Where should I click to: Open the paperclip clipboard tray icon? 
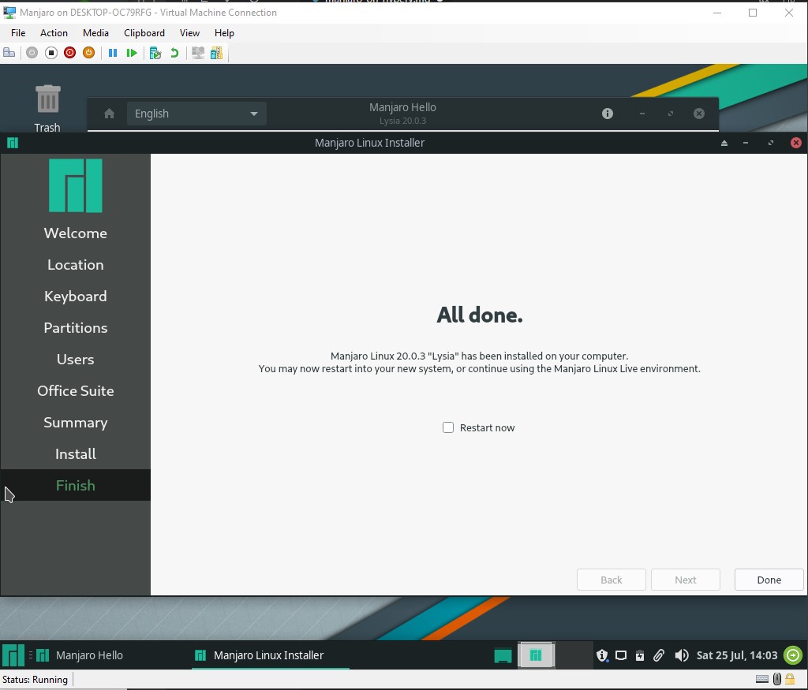click(659, 655)
